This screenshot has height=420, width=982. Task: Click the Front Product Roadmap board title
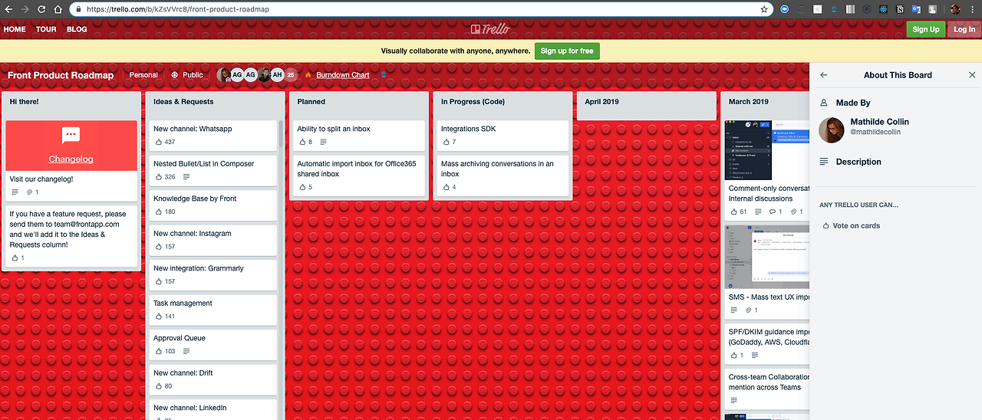click(61, 75)
